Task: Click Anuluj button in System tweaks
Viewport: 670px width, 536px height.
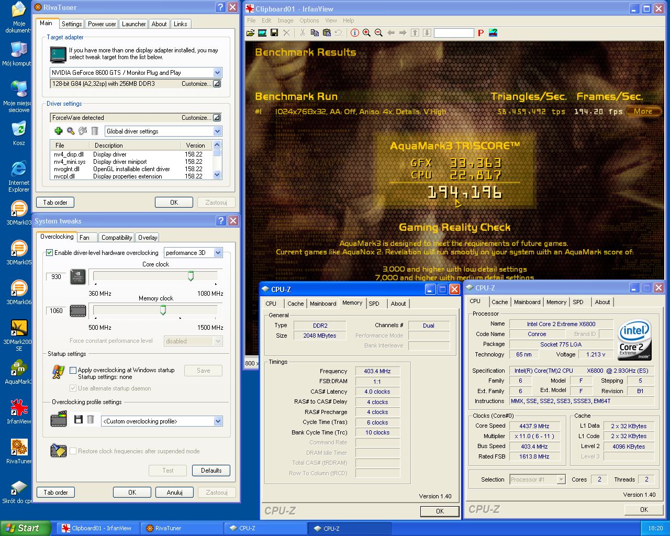Action: coord(175,493)
